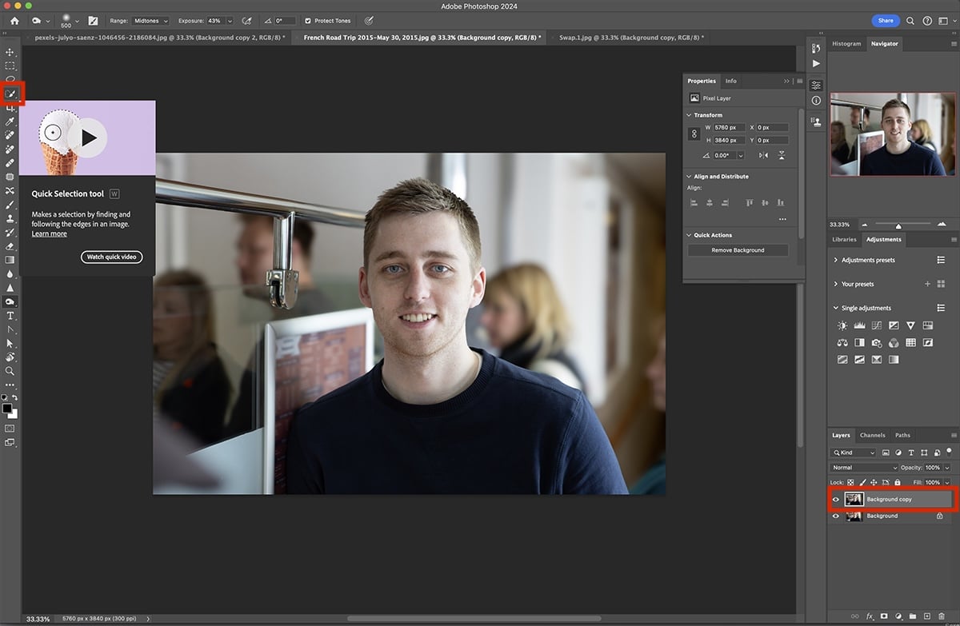Switch to the Channels tab
Image resolution: width=960 pixels, height=626 pixels.
click(x=872, y=435)
